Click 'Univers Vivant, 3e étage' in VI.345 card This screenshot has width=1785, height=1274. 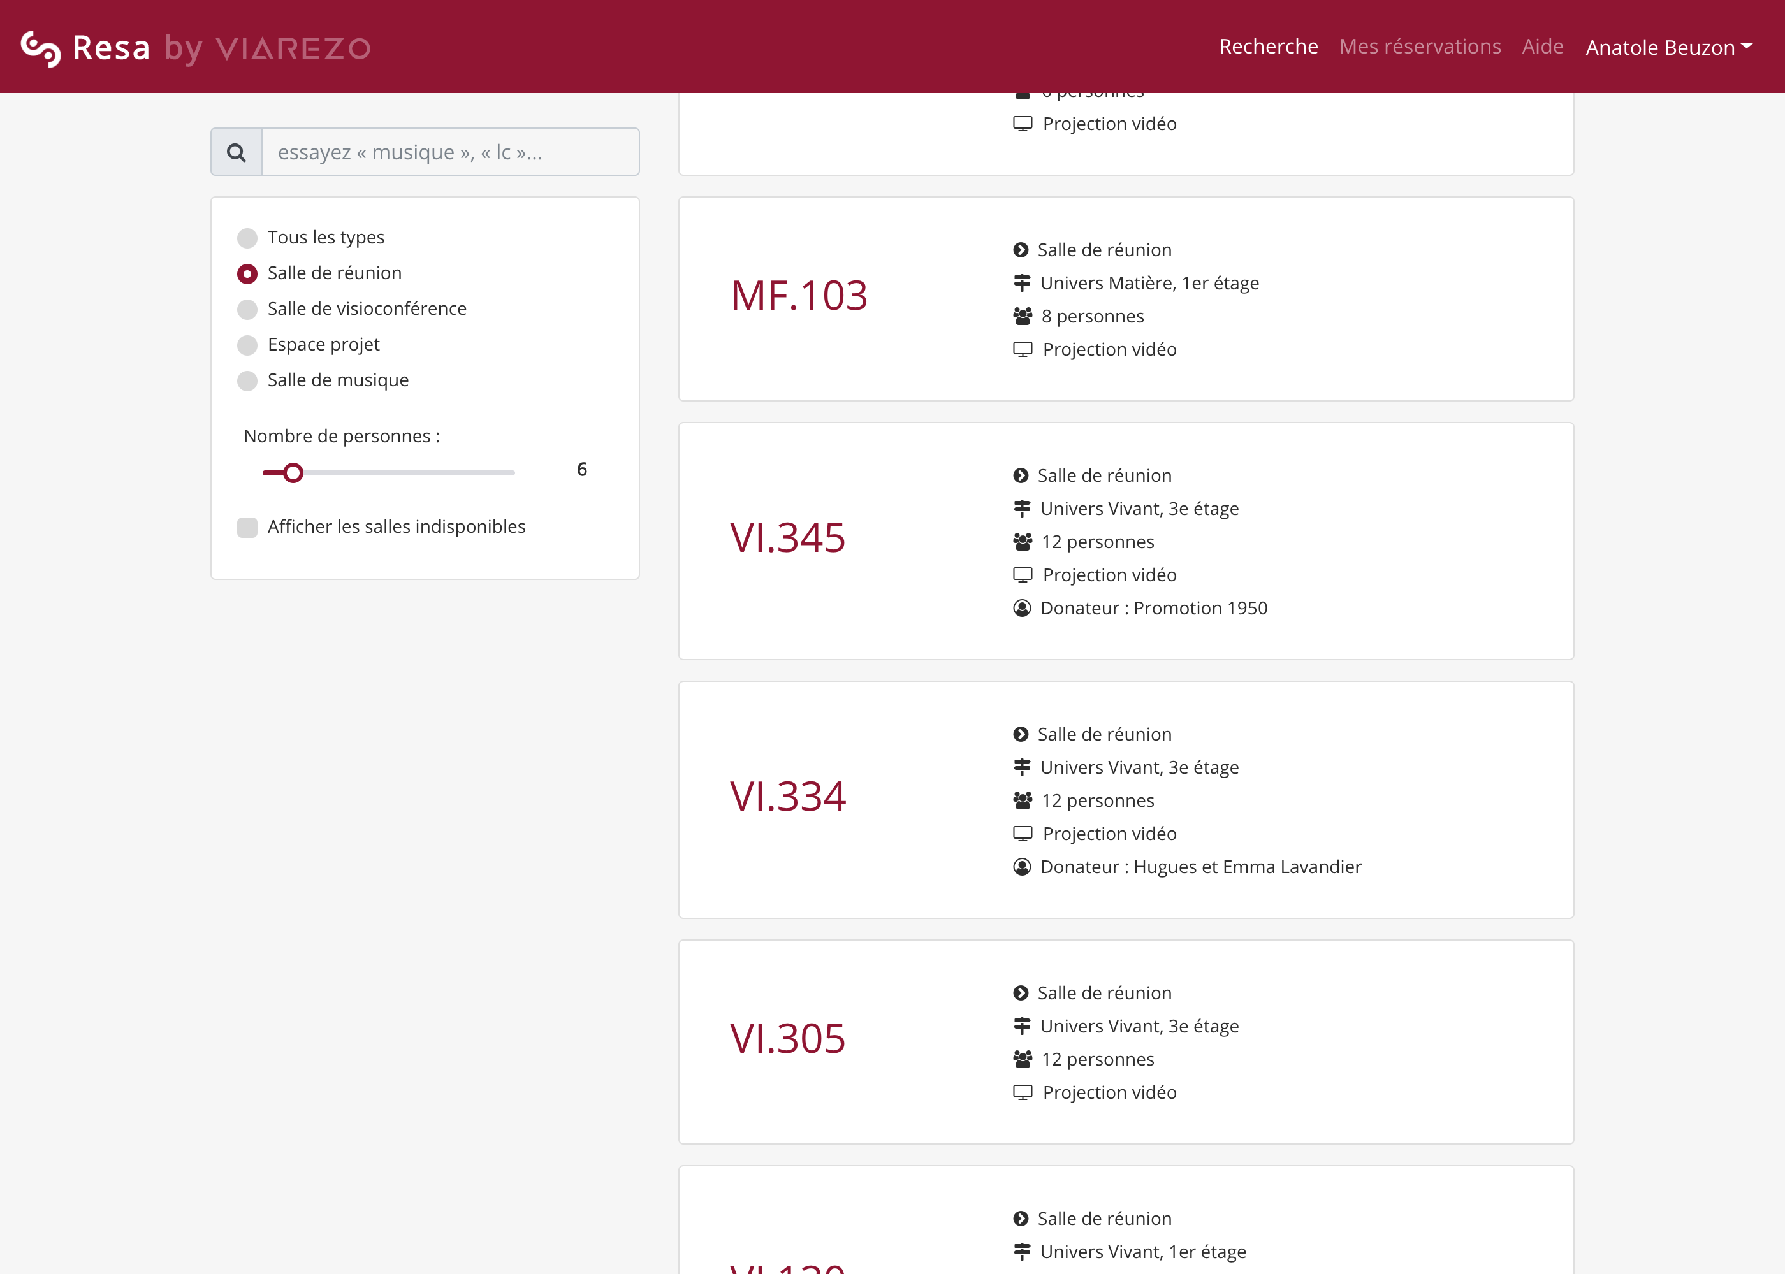click(x=1139, y=509)
